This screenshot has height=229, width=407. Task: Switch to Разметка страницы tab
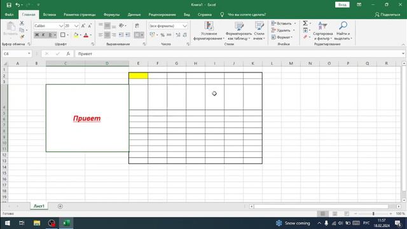click(x=79, y=15)
